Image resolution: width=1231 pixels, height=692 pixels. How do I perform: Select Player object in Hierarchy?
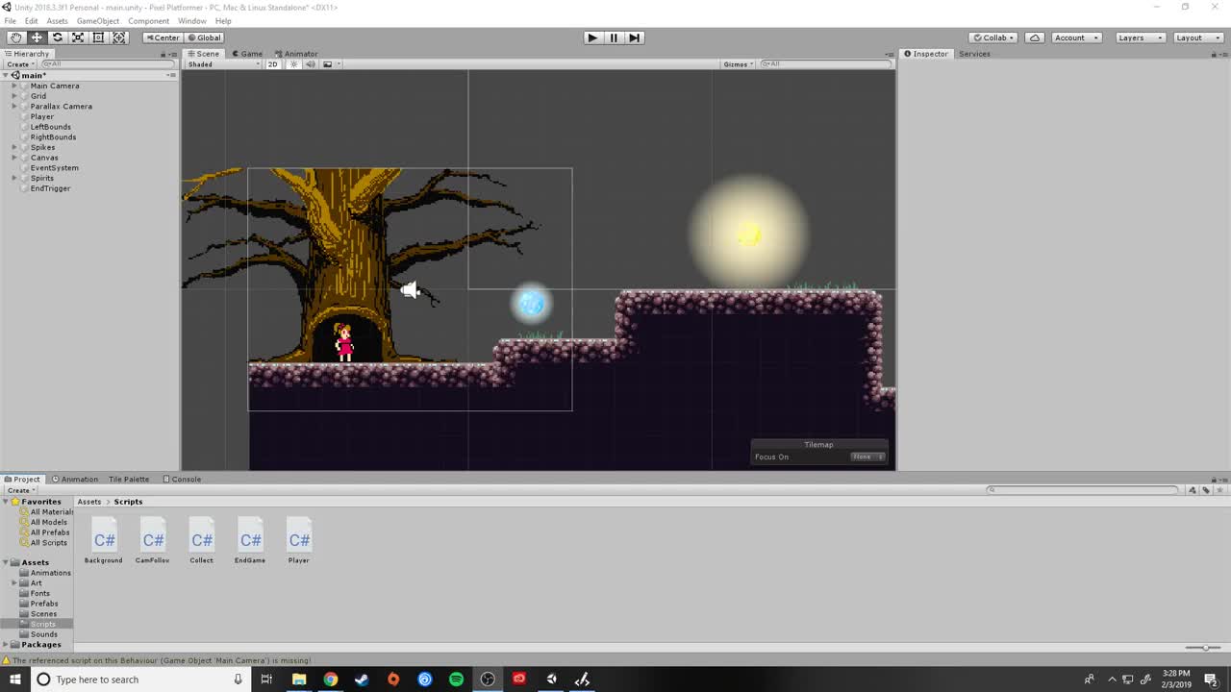[x=42, y=116]
